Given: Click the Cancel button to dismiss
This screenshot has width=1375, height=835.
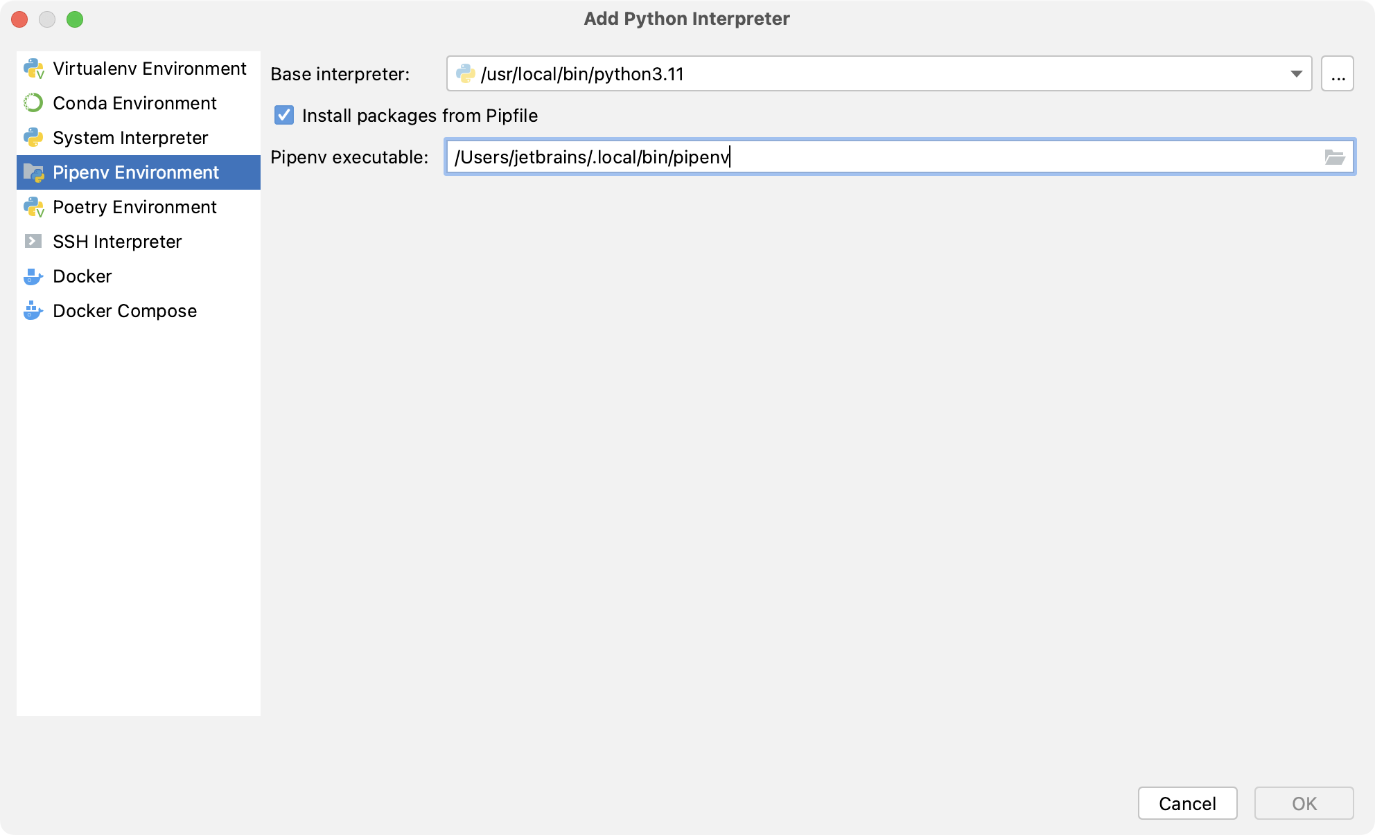Looking at the screenshot, I should coord(1189,802).
